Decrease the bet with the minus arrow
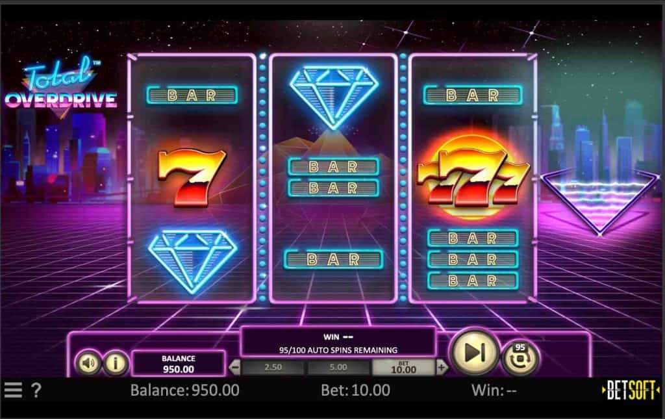 pyautogui.click(x=234, y=367)
